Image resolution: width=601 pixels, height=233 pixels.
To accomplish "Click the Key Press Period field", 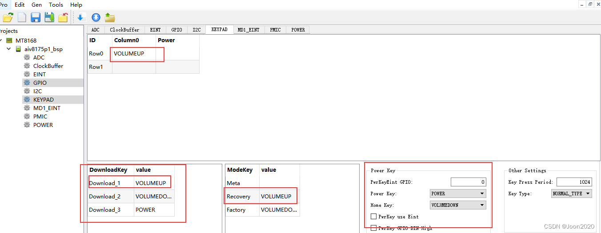I will point(574,182).
